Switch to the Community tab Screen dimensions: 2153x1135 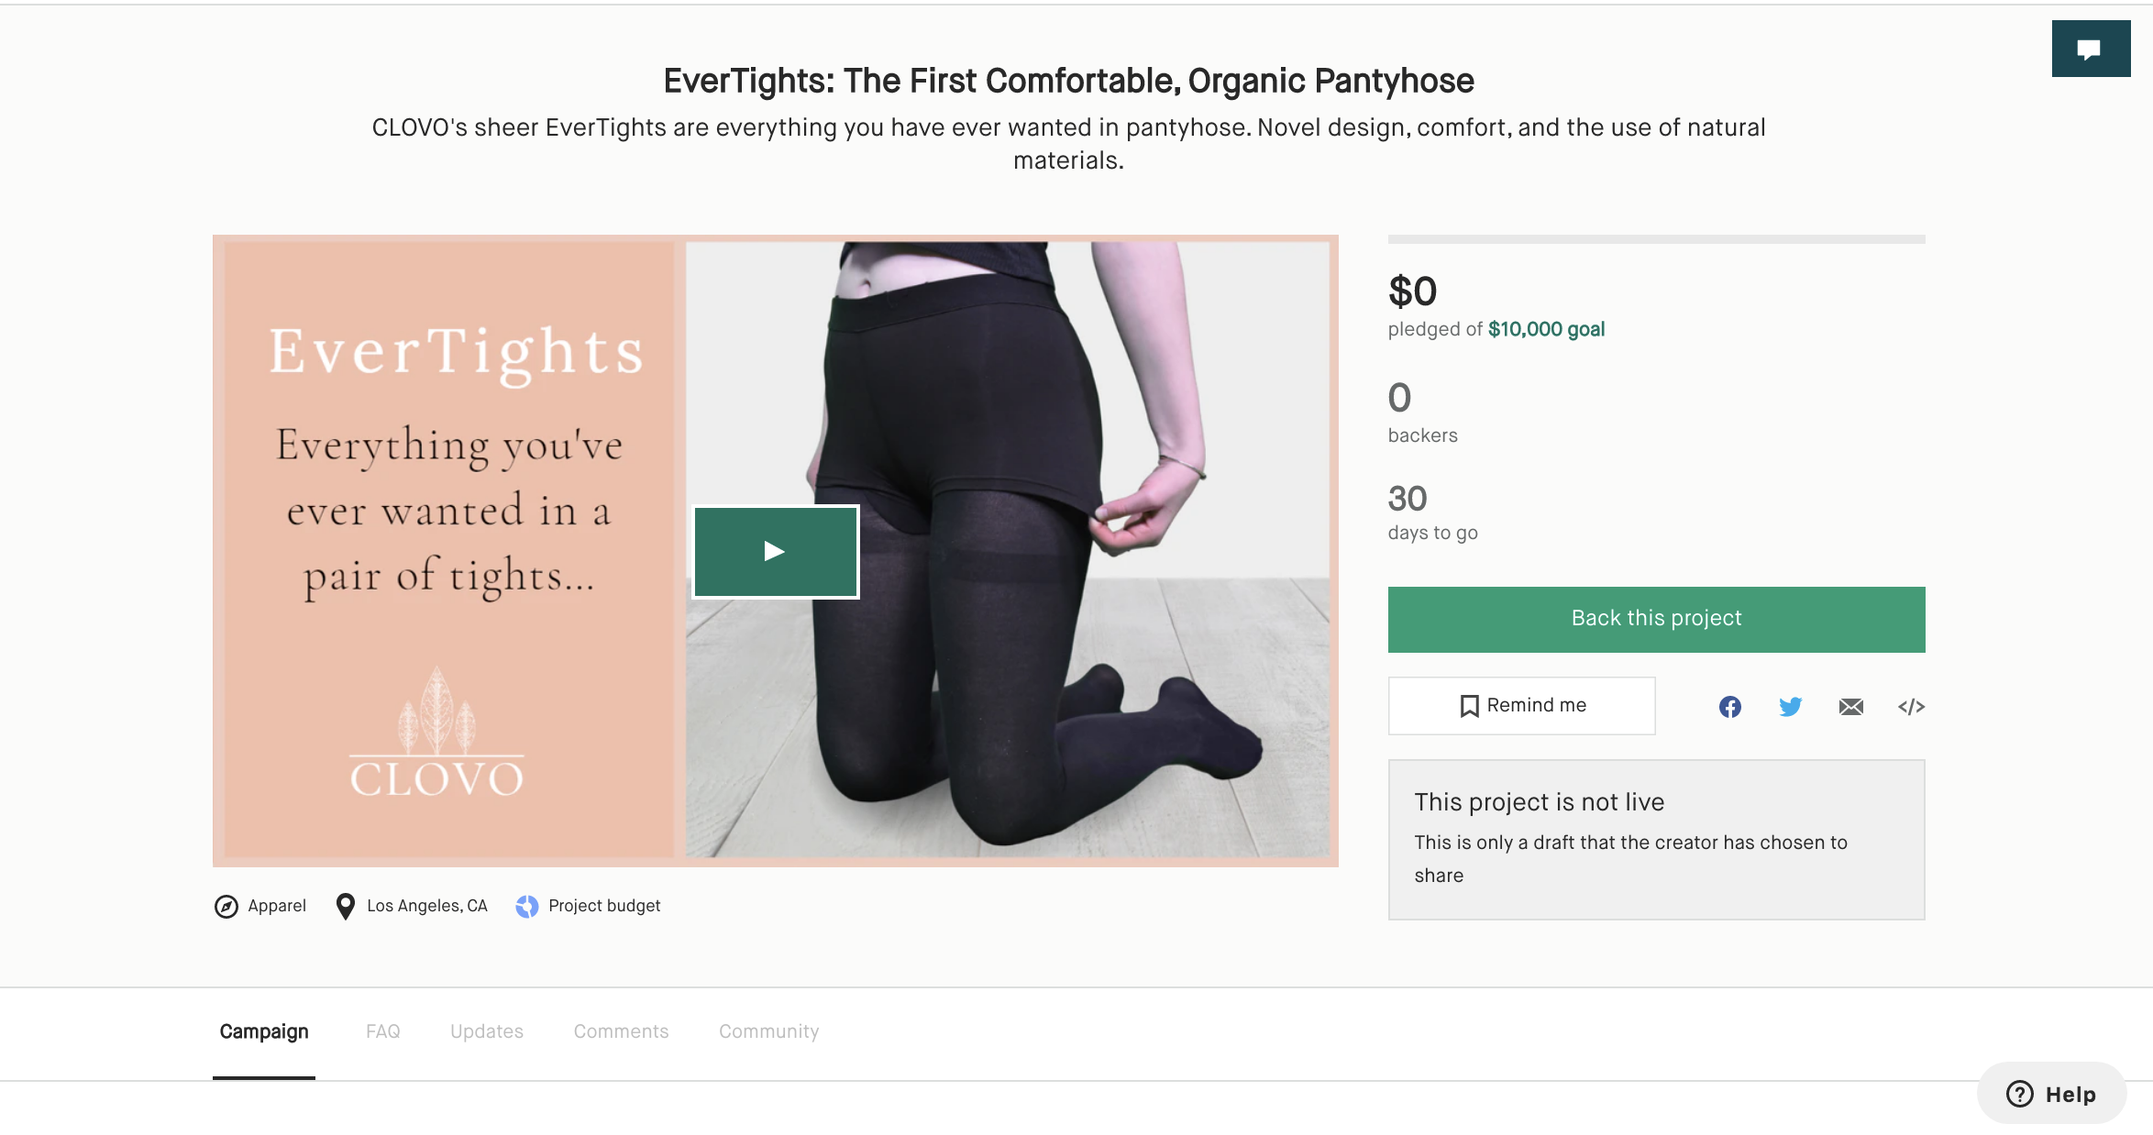click(768, 1031)
